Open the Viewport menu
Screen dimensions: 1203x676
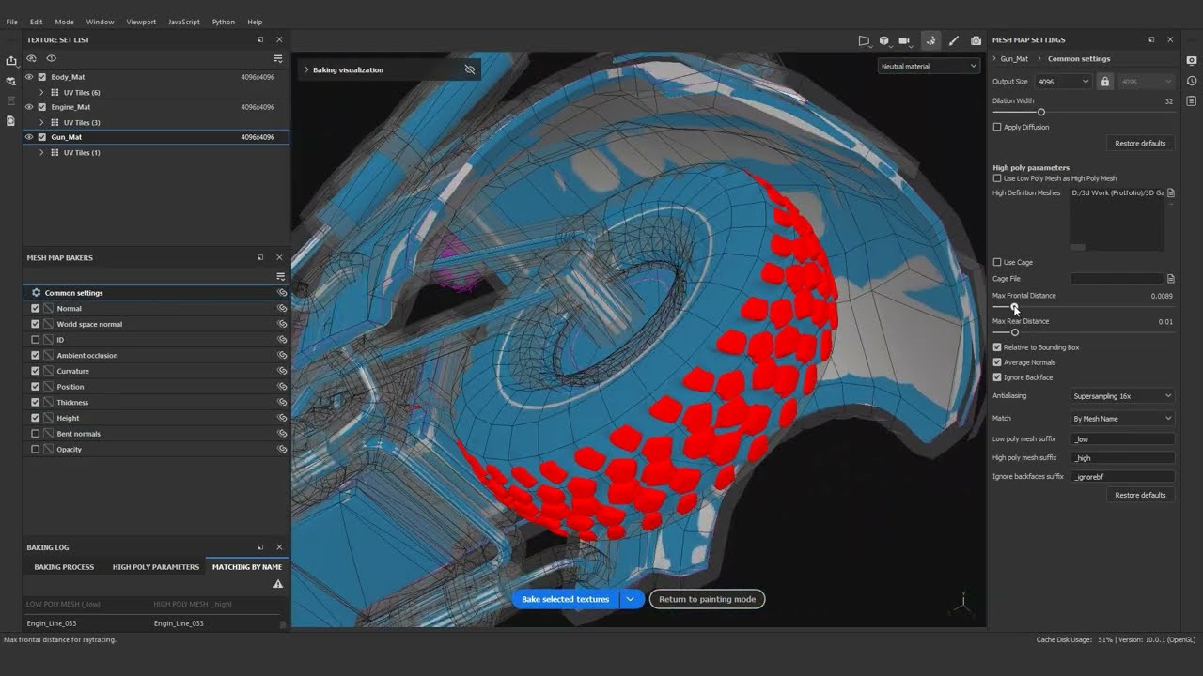click(x=141, y=22)
